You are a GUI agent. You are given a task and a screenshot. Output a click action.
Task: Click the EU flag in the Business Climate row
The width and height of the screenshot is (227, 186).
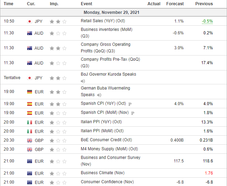coord(30,173)
